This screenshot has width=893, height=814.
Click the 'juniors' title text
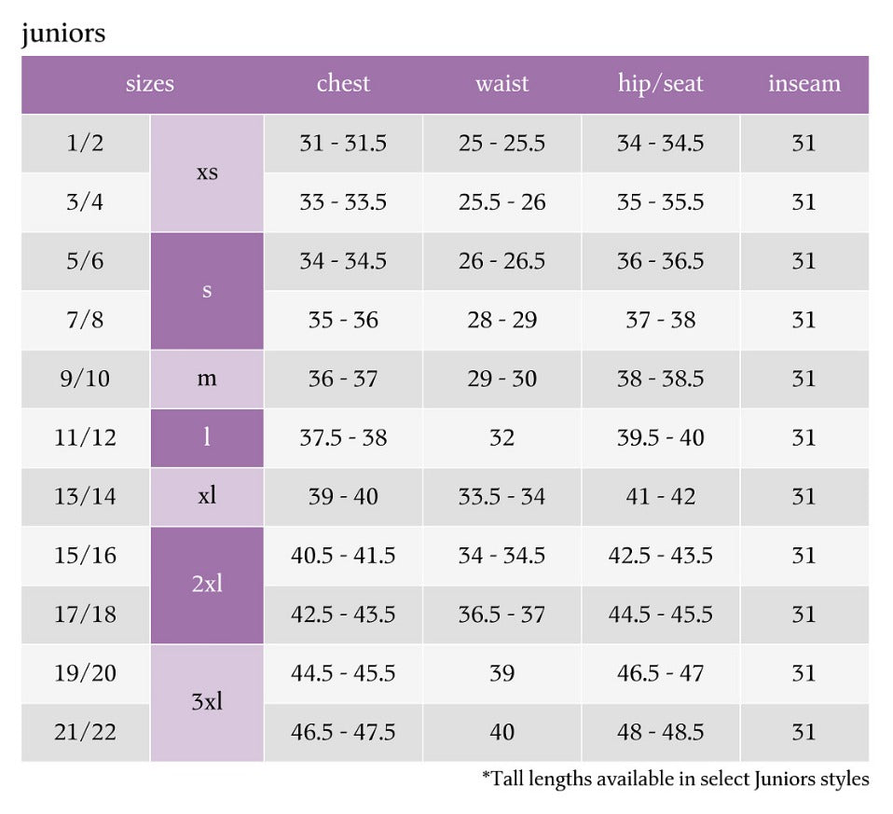63,33
